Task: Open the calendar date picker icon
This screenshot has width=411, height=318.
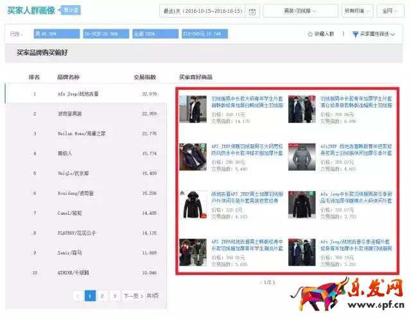Action: [252, 12]
